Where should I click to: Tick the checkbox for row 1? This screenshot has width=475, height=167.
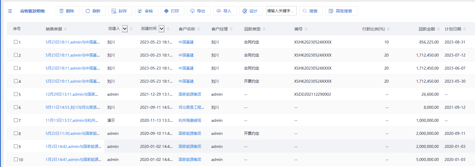coord(16,42)
